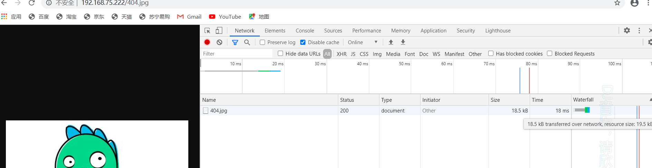Open the 地图 maps bookmark
Viewport: 652px width, 168px height.
tap(259, 17)
